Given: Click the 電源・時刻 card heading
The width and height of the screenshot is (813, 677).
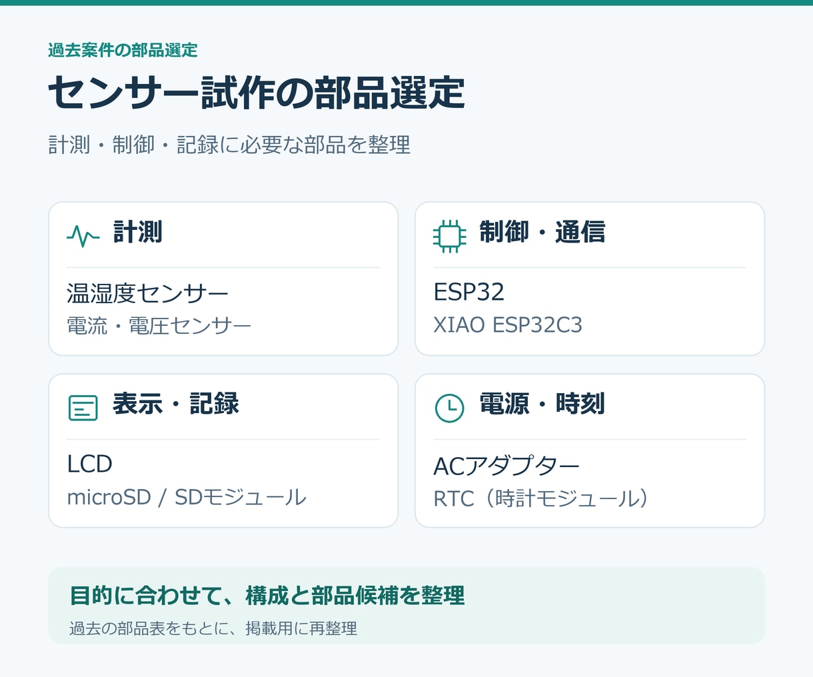Looking at the screenshot, I should pos(542,404).
